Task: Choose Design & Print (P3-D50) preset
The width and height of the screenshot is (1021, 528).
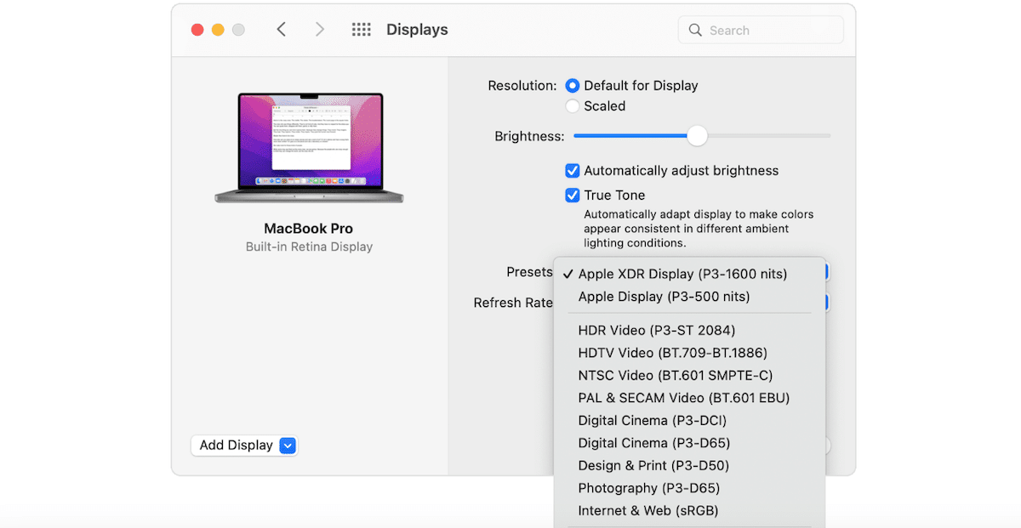Action: click(x=689, y=465)
